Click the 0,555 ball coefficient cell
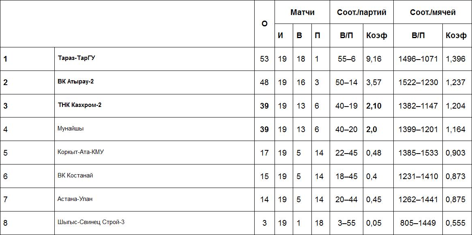Image resolution: width=472 pixels, height=235 pixels. click(455, 223)
